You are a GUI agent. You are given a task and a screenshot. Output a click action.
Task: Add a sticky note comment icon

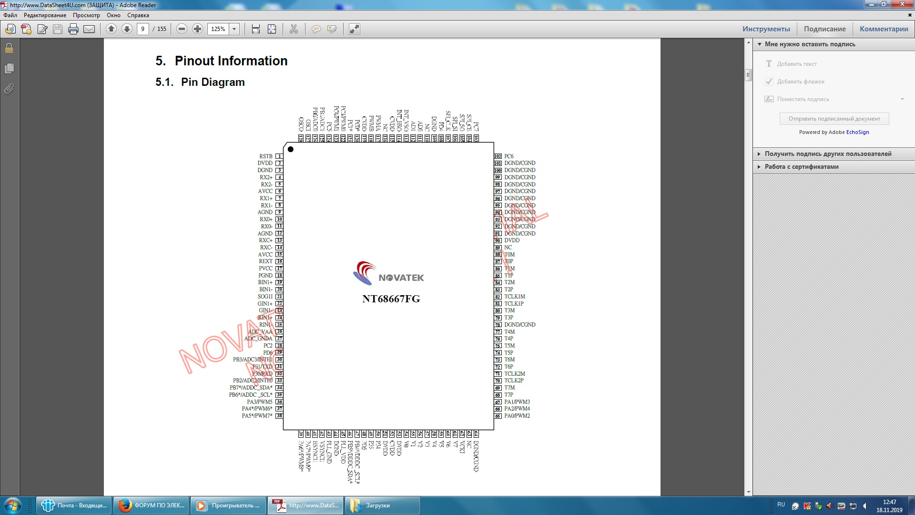tap(316, 29)
